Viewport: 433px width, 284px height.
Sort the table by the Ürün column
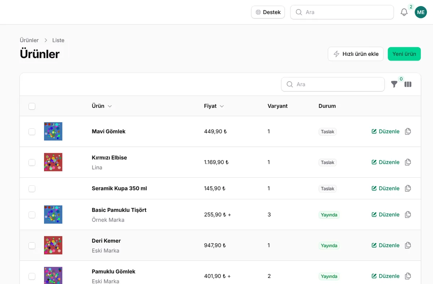click(x=102, y=106)
